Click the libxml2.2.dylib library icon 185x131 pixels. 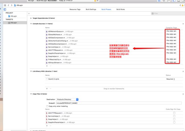point(47,79)
